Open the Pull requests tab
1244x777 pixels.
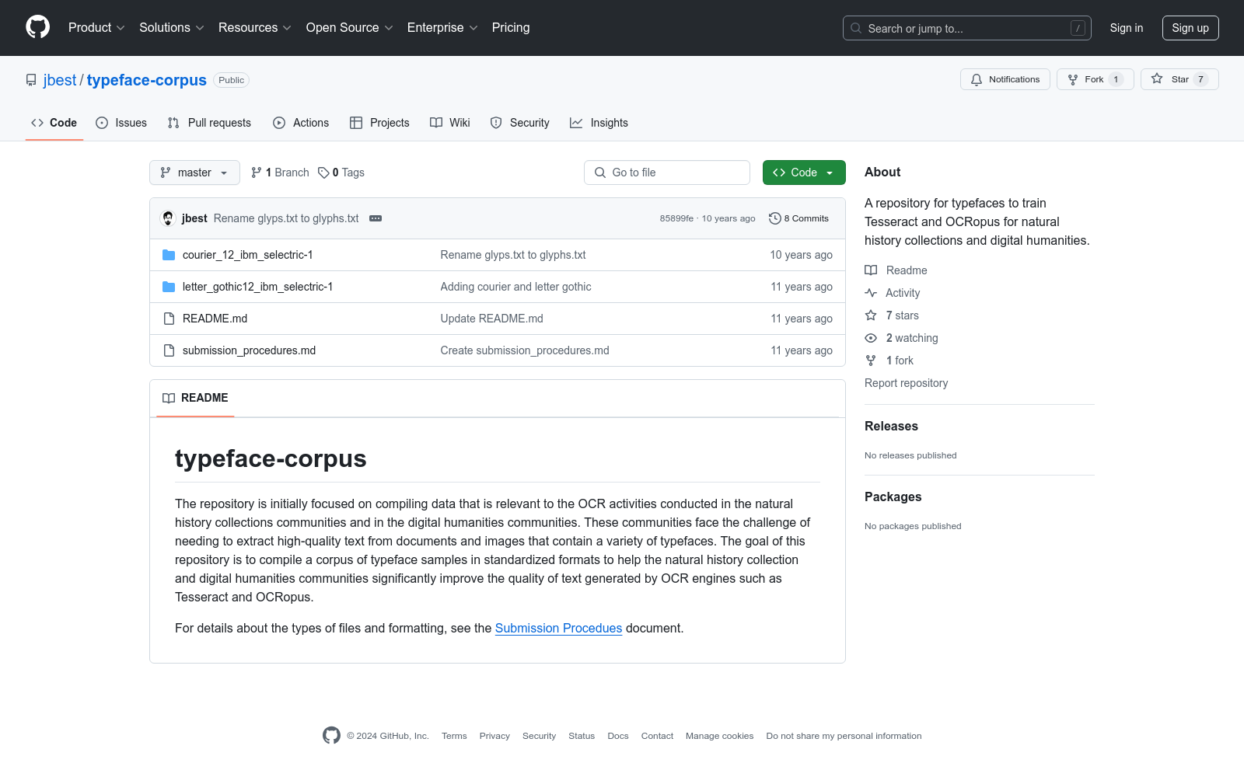pyautogui.click(x=209, y=123)
